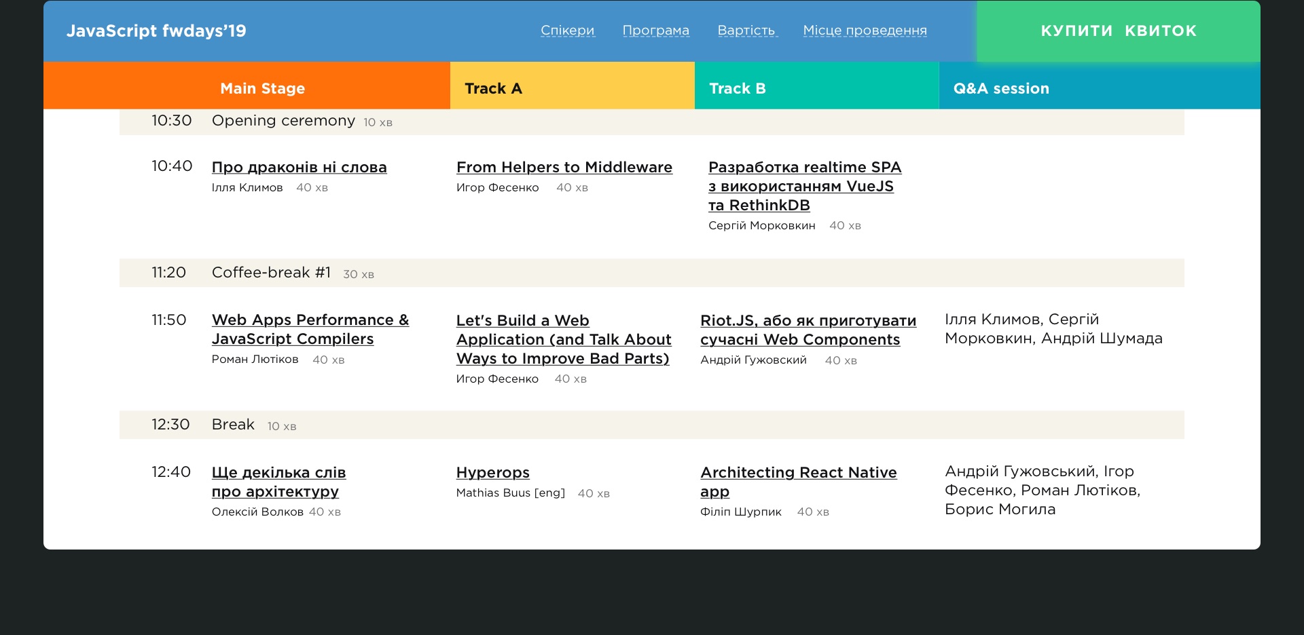This screenshot has width=1304, height=635.
Task: Select the Track A column header
Action: pyautogui.click(x=573, y=85)
